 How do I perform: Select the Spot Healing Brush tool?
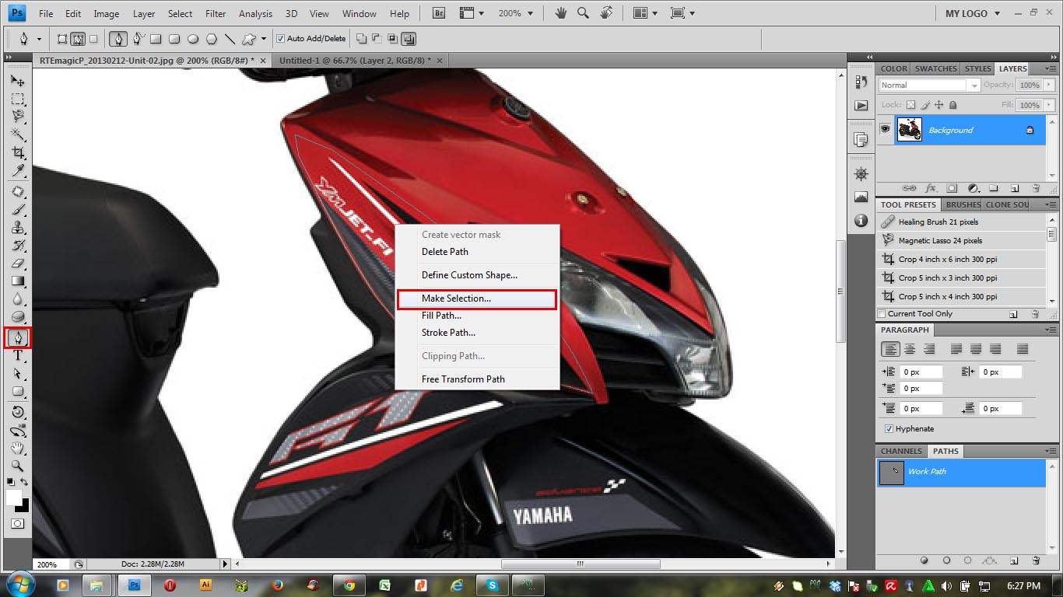pos(17,191)
